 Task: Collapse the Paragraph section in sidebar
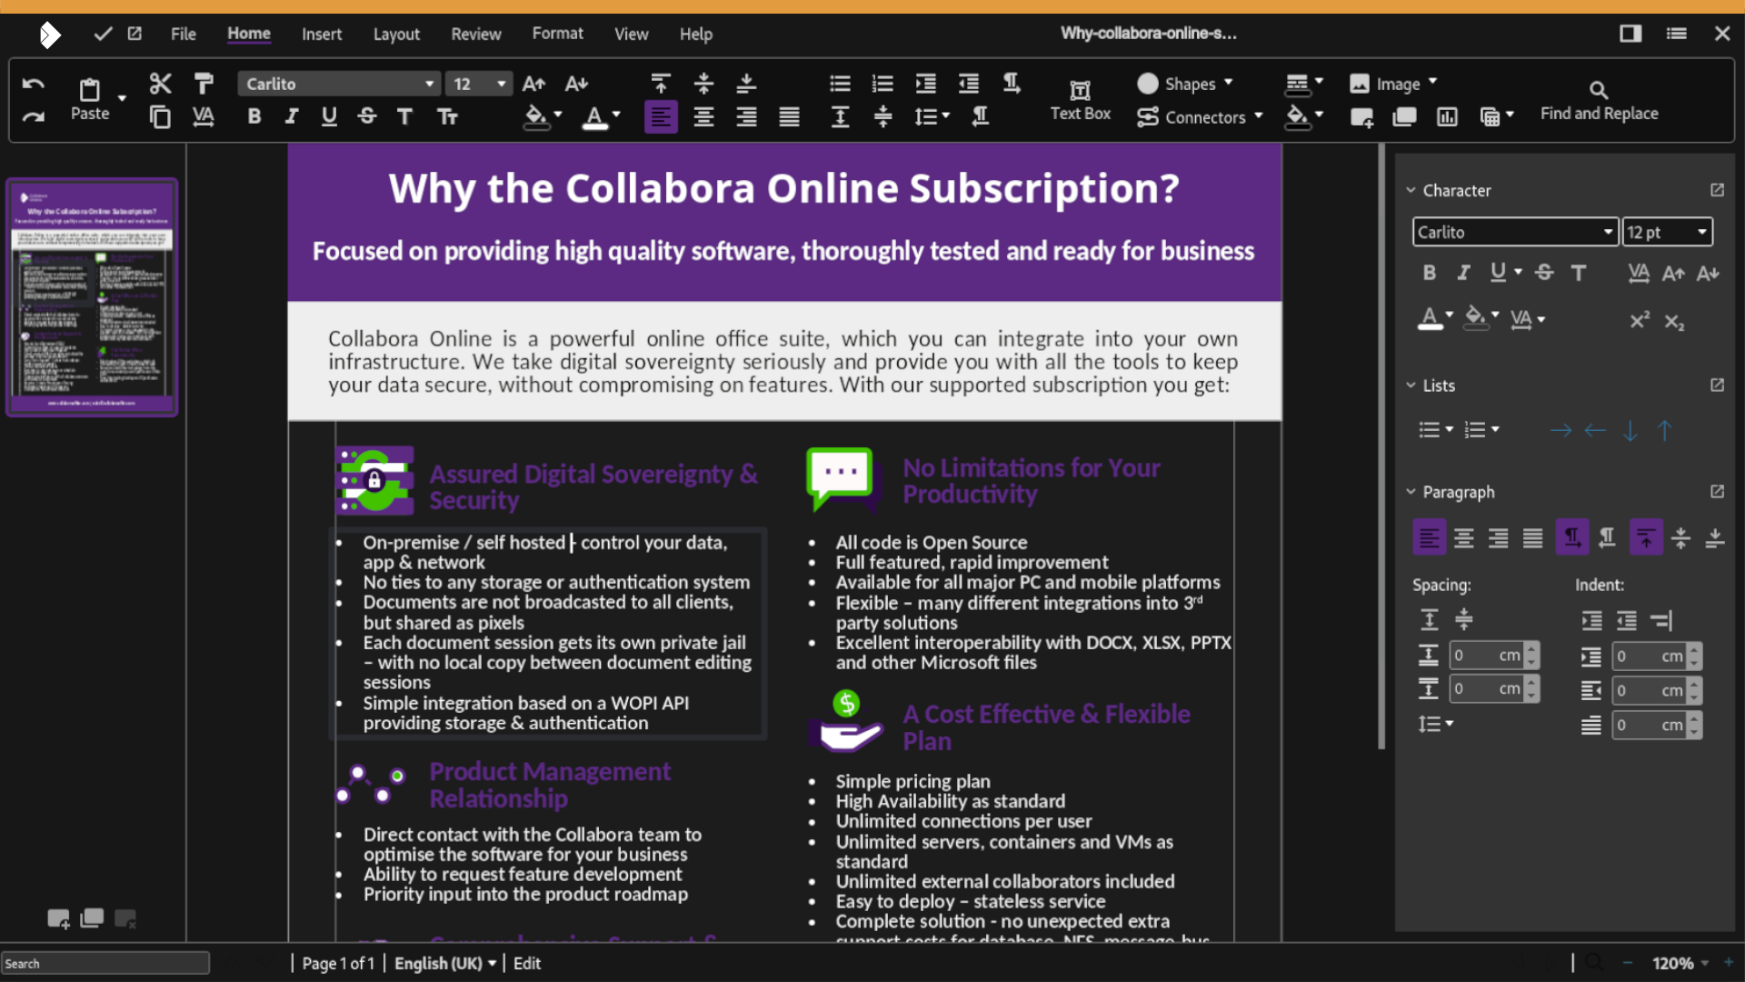pos(1411,492)
